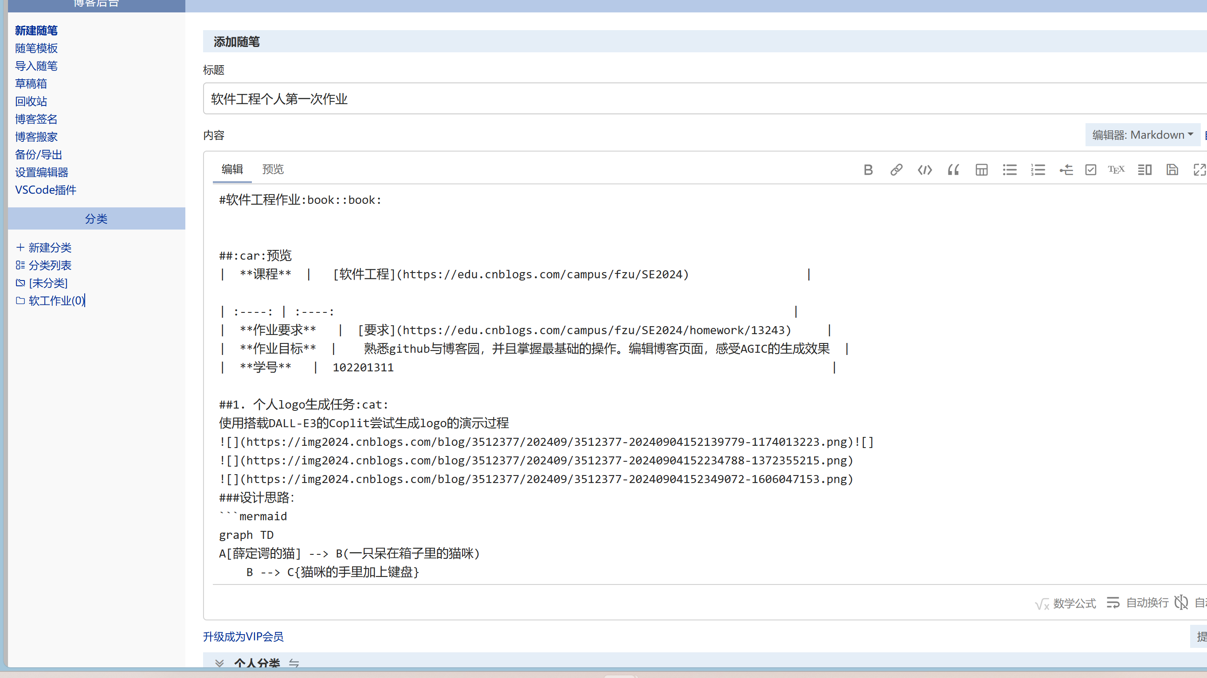Click the 个人分类 section label
Viewport: 1207px width, 678px height.
click(257, 663)
